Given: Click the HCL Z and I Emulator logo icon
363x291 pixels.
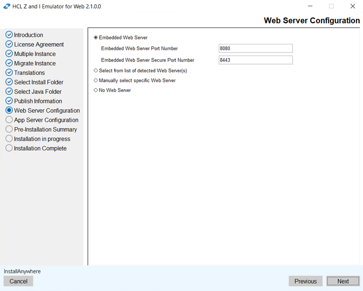Looking at the screenshot, I should pyautogui.click(x=7, y=6).
